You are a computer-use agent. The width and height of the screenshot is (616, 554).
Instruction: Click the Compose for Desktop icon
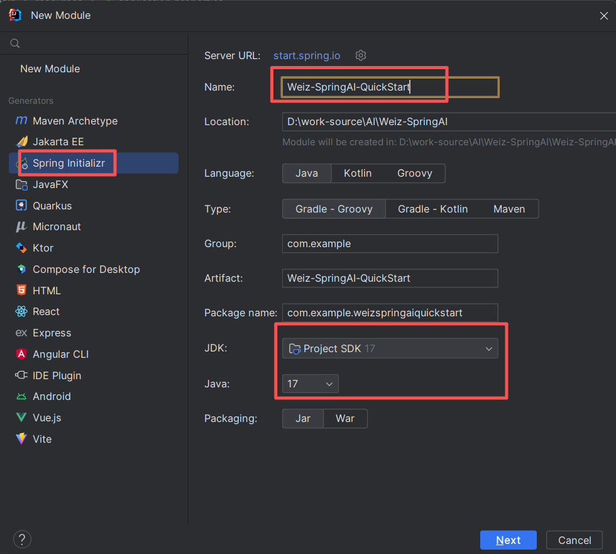pos(21,269)
